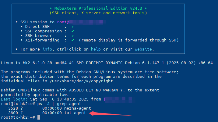Click PID 3600 in the process list
218x122 pixels.
coord(13,113)
